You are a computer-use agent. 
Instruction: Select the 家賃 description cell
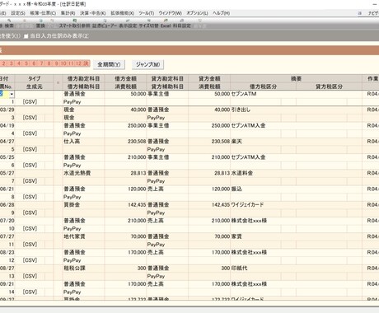pyautogui.click(x=296, y=236)
